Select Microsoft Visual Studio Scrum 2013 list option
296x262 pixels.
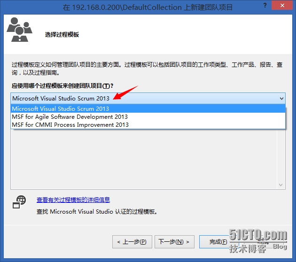(x=148, y=108)
